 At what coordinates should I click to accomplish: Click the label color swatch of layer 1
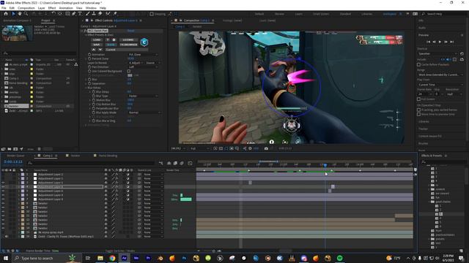coord(23,174)
